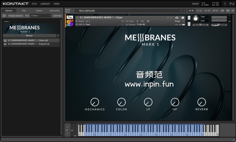The height and width of the screenshot is (142, 236).
Task: Click the Native Instruments logo icon
Action: coord(232,4)
